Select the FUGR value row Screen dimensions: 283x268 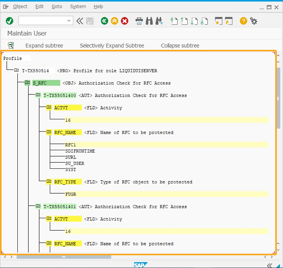pos(166,194)
